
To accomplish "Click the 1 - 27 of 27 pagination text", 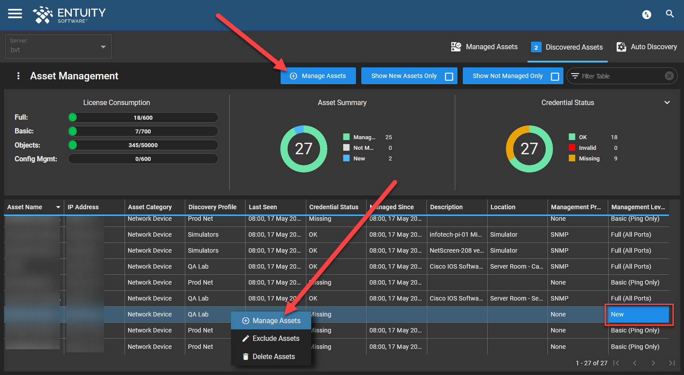I will 591,363.
